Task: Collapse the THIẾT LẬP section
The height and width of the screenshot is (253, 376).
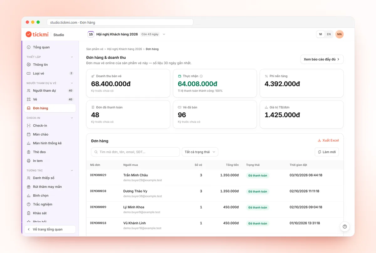Action: (x=72, y=57)
